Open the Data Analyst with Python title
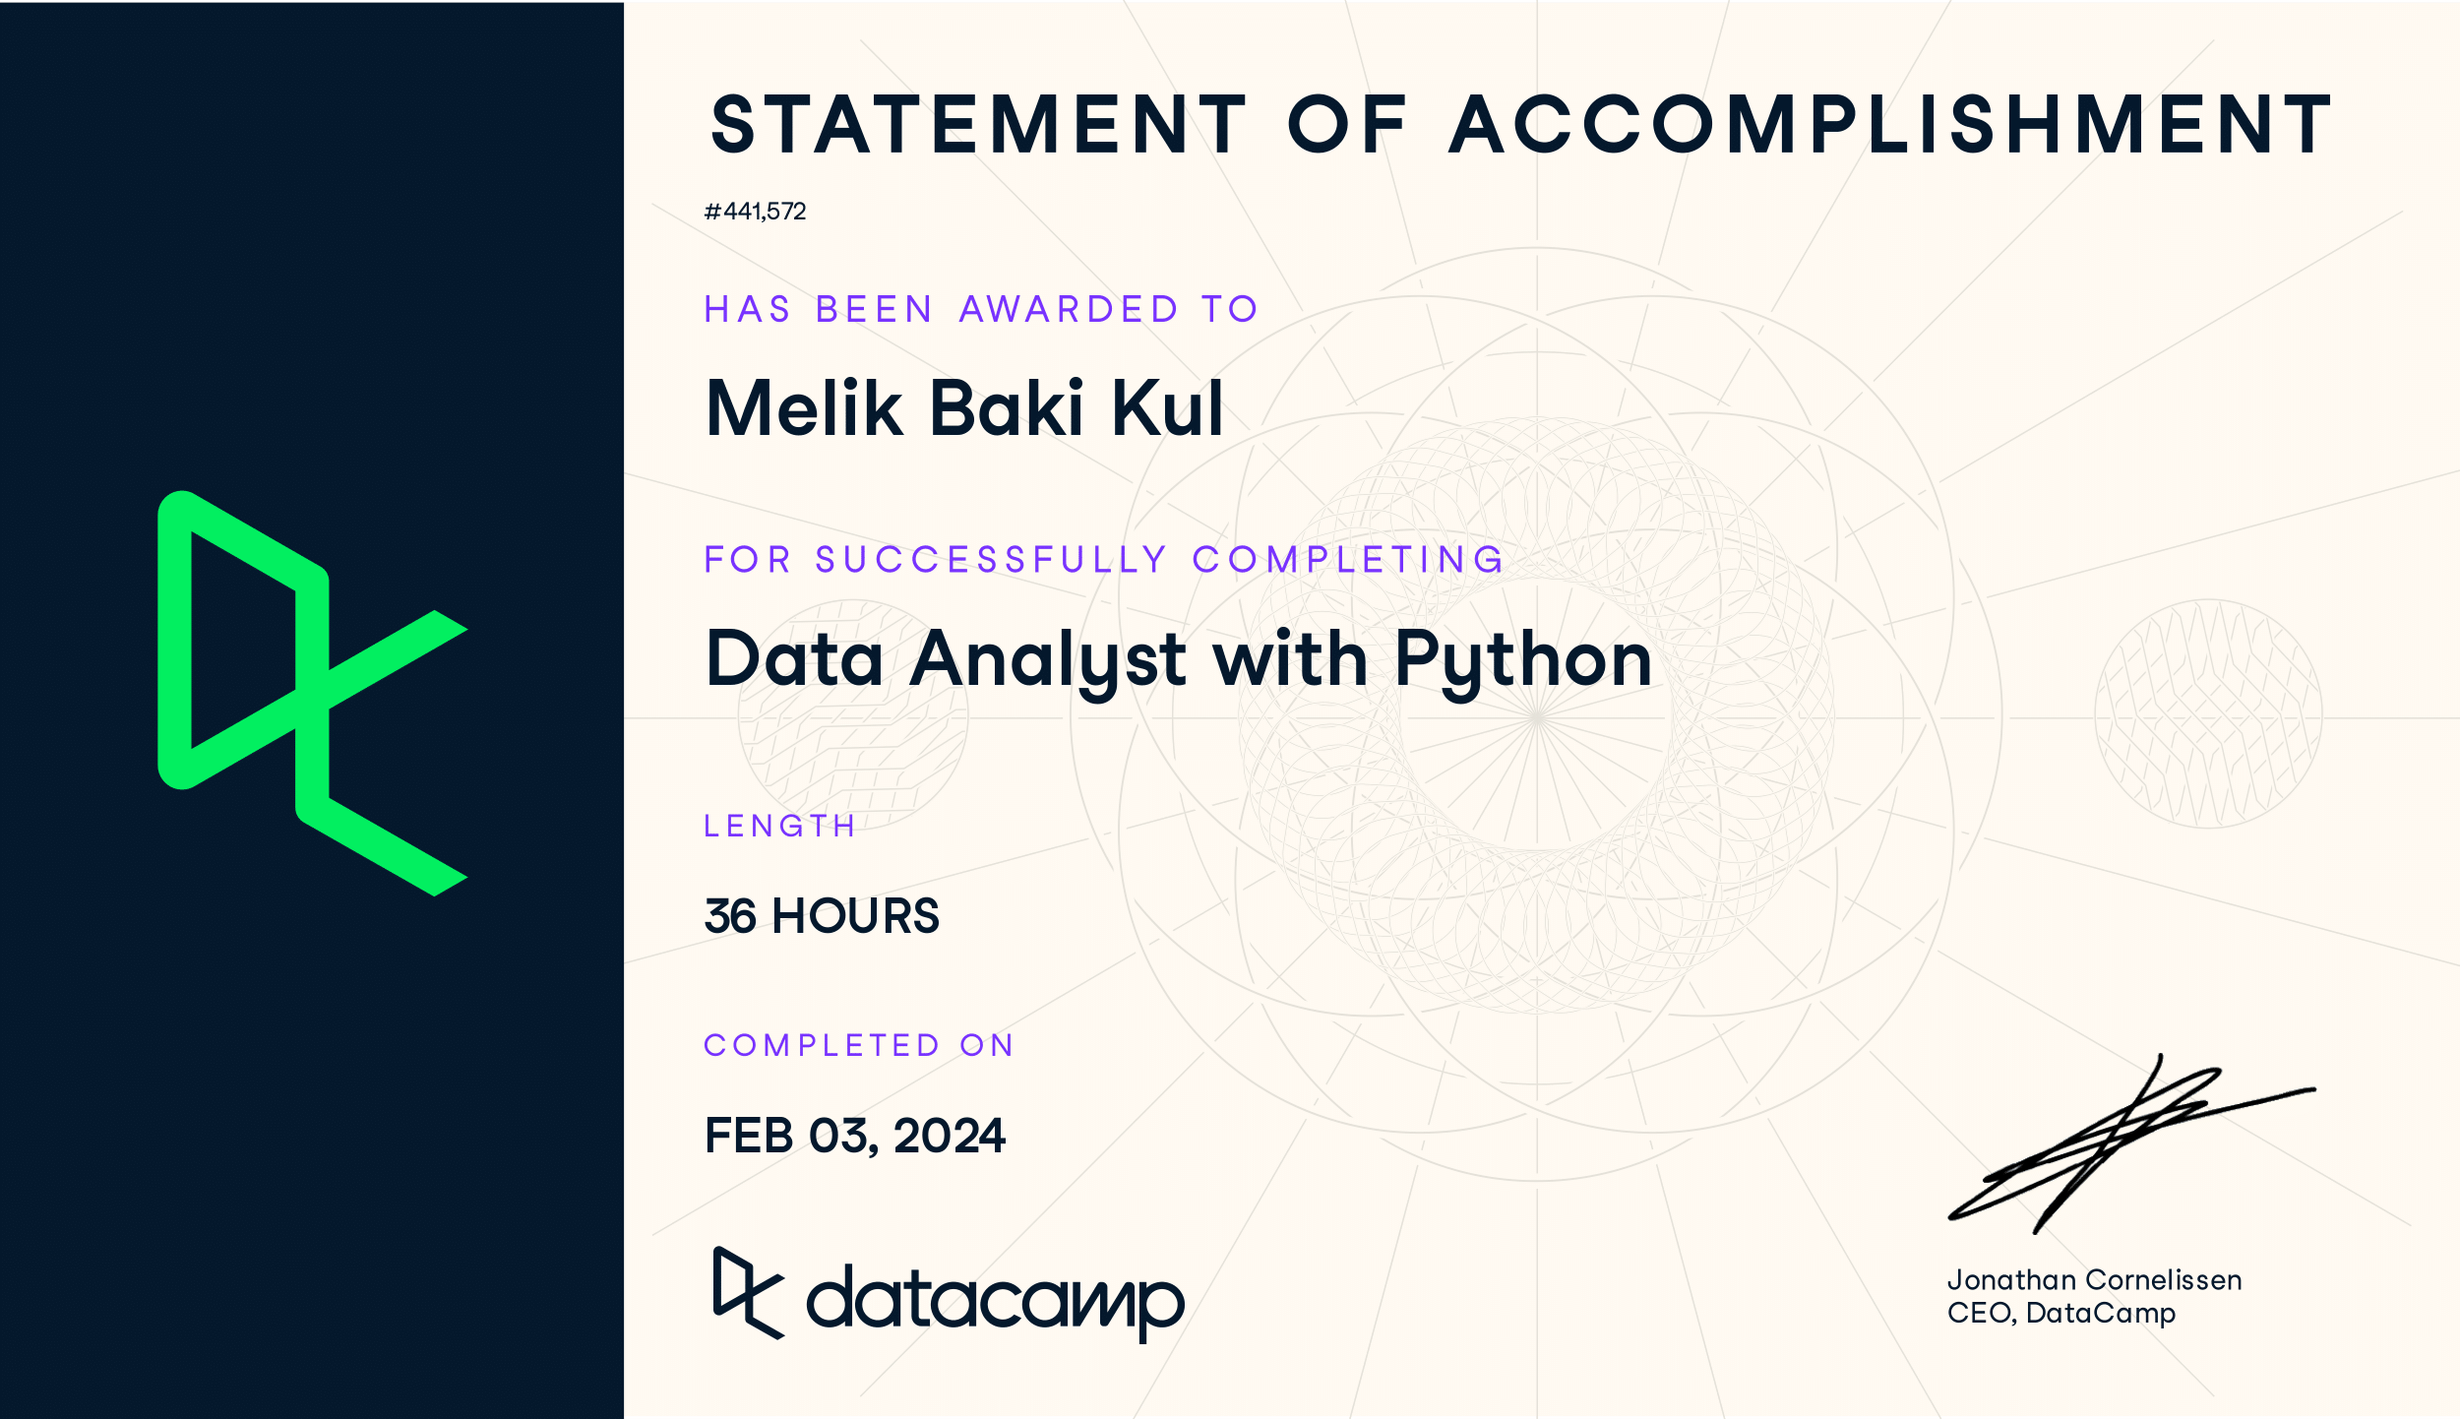 tap(1178, 658)
